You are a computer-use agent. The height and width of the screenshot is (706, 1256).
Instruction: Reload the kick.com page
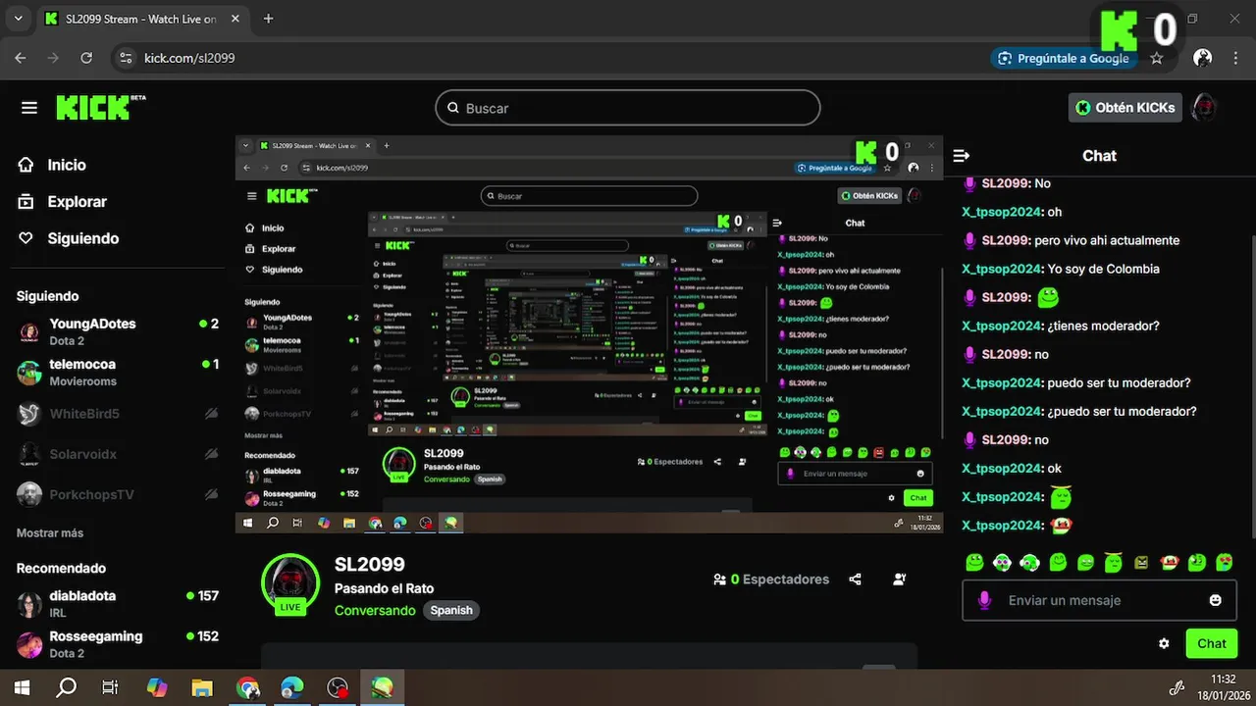click(86, 58)
